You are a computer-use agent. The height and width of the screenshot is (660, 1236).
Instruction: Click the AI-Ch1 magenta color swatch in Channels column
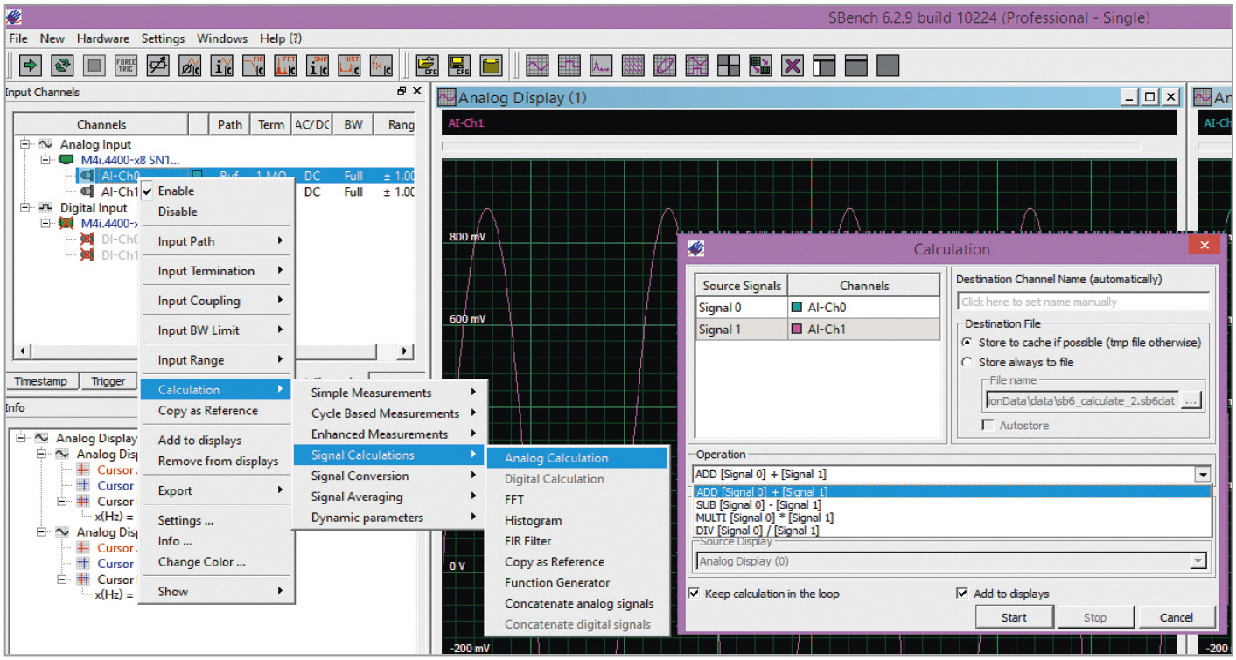coord(797,330)
